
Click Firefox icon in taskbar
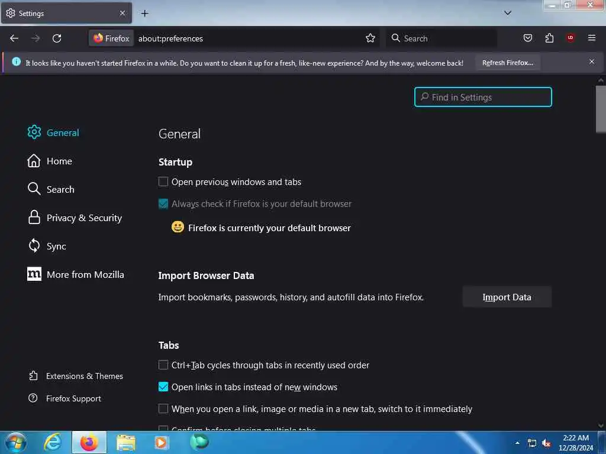click(x=89, y=442)
